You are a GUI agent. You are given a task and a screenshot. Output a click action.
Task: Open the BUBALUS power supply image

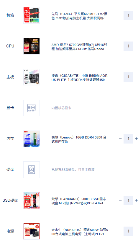32,231
